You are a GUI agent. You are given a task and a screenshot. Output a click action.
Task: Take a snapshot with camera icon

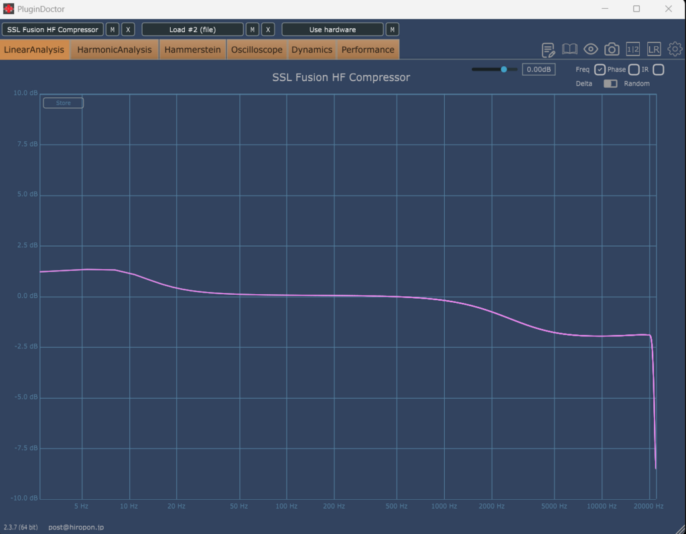point(612,49)
